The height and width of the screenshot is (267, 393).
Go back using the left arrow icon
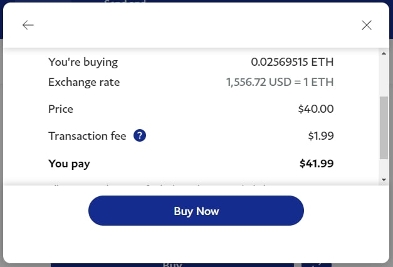tap(28, 25)
